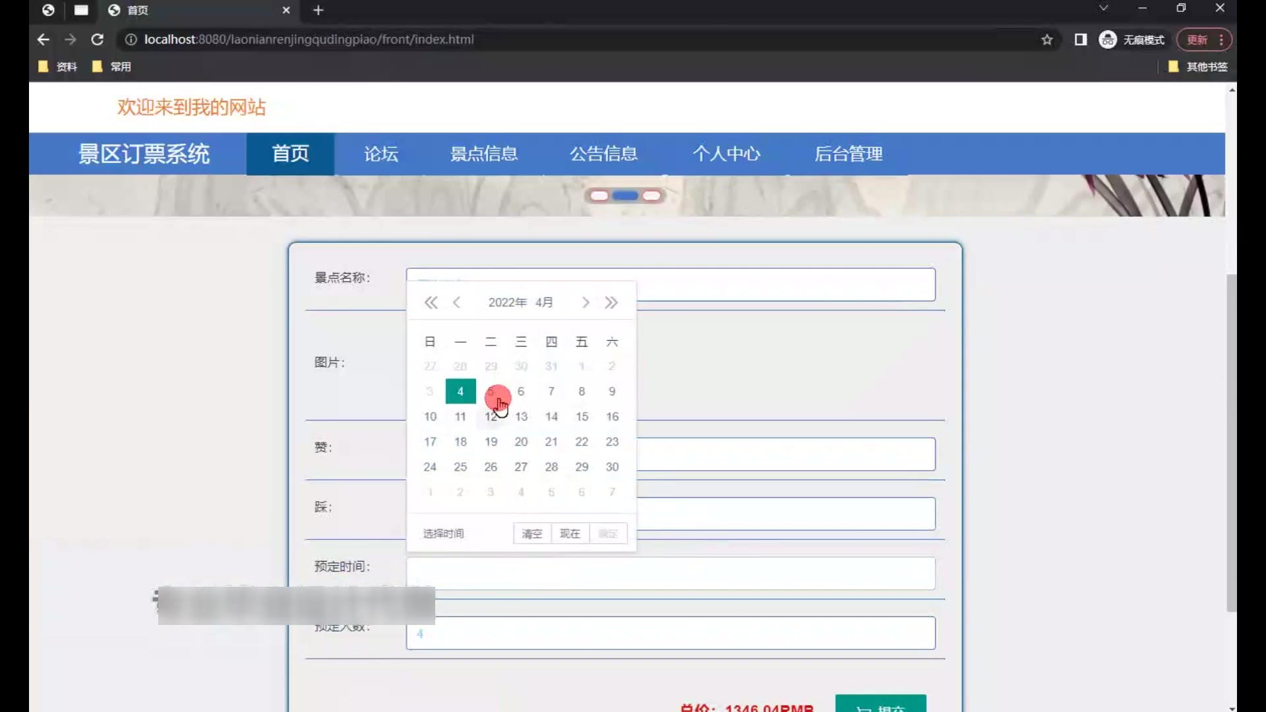Viewport: 1266px width, 712px height.
Task: Advance calendar to next month
Action: pos(586,303)
